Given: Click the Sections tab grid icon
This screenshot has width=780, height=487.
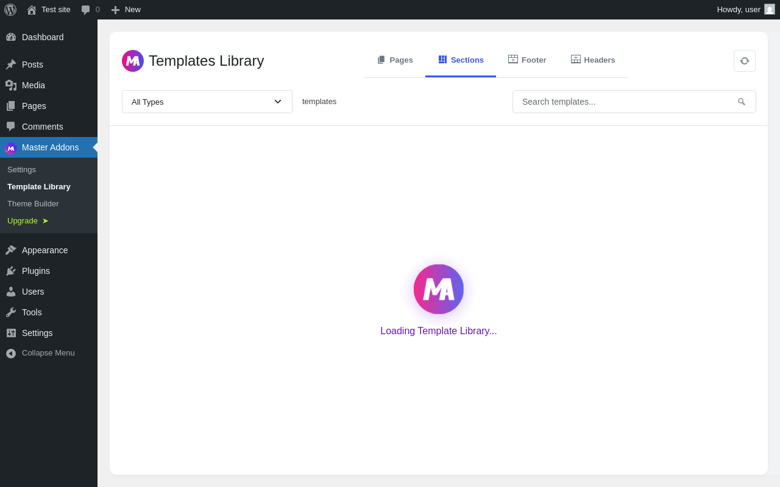Looking at the screenshot, I should [442, 60].
